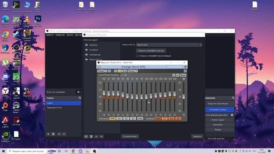Click the output gain slider at far right
This screenshot has height=154, width=274.
tap(184, 97)
